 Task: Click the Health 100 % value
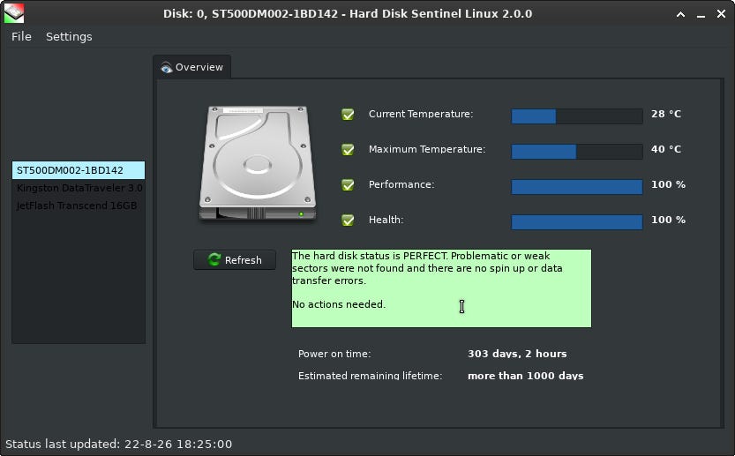tap(668, 220)
